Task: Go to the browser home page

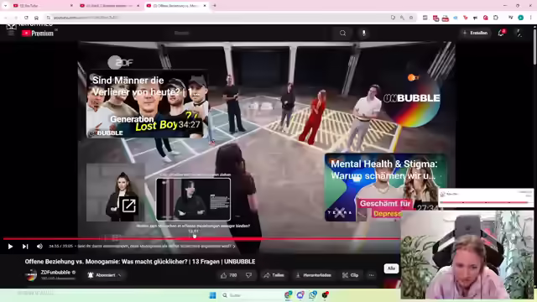Action: pyautogui.click(x=36, y=18)
